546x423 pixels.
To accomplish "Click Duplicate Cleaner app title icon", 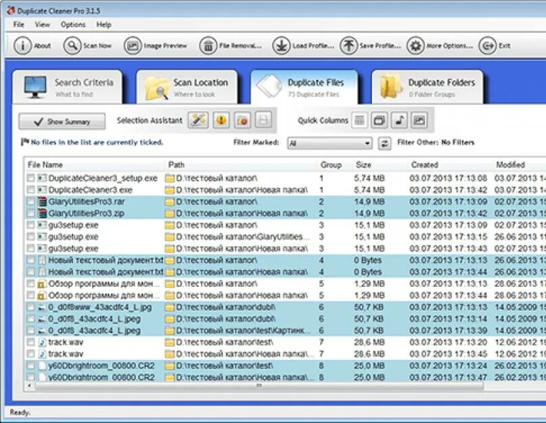I will point(10,10).
